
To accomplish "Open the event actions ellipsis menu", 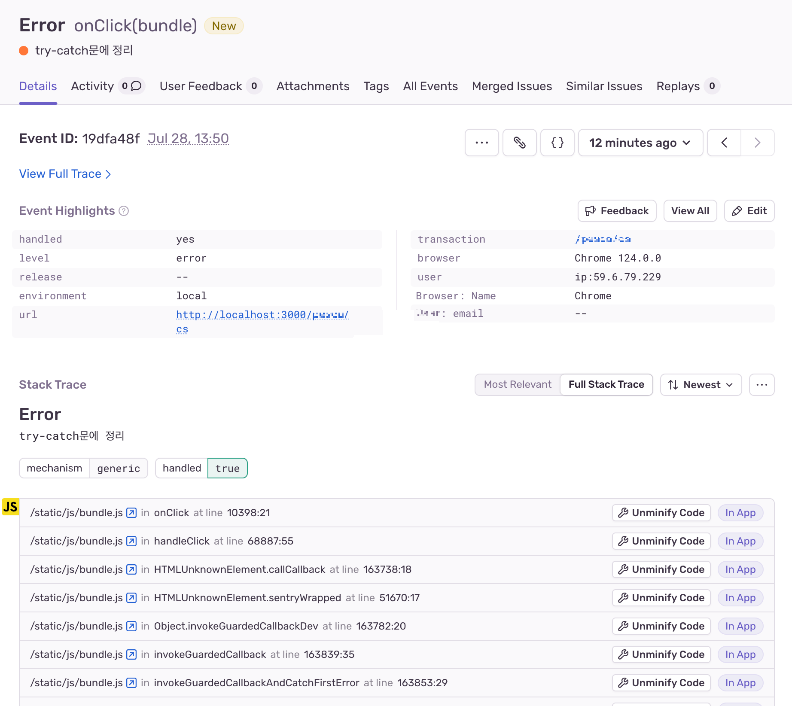I will click(481, 143).
